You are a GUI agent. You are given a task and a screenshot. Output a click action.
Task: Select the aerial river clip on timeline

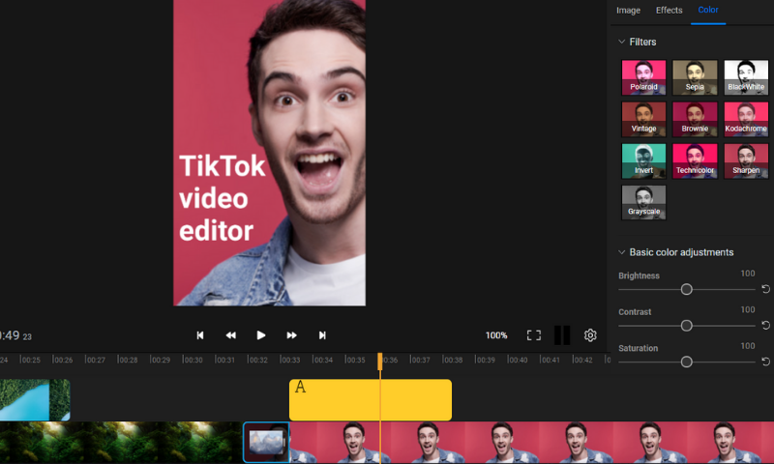point(35,400)
